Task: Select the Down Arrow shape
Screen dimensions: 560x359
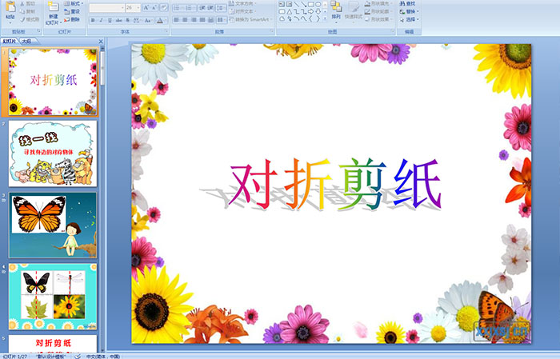Action: pos(318,11)
